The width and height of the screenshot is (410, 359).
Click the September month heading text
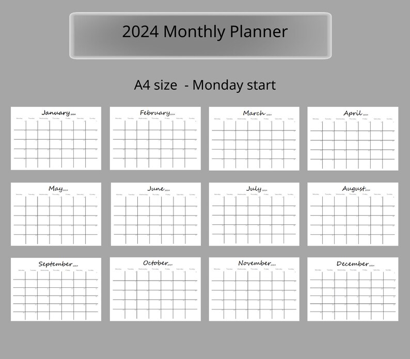tap(55, 264)
